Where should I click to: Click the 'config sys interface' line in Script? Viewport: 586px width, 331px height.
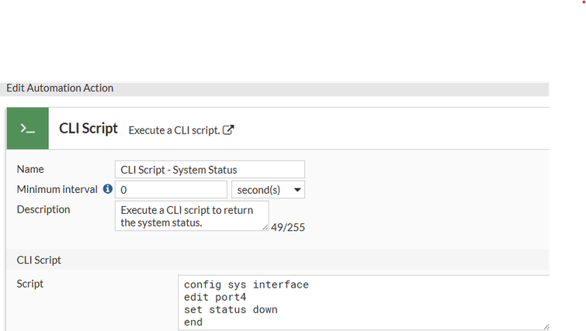tap(246, 284)
